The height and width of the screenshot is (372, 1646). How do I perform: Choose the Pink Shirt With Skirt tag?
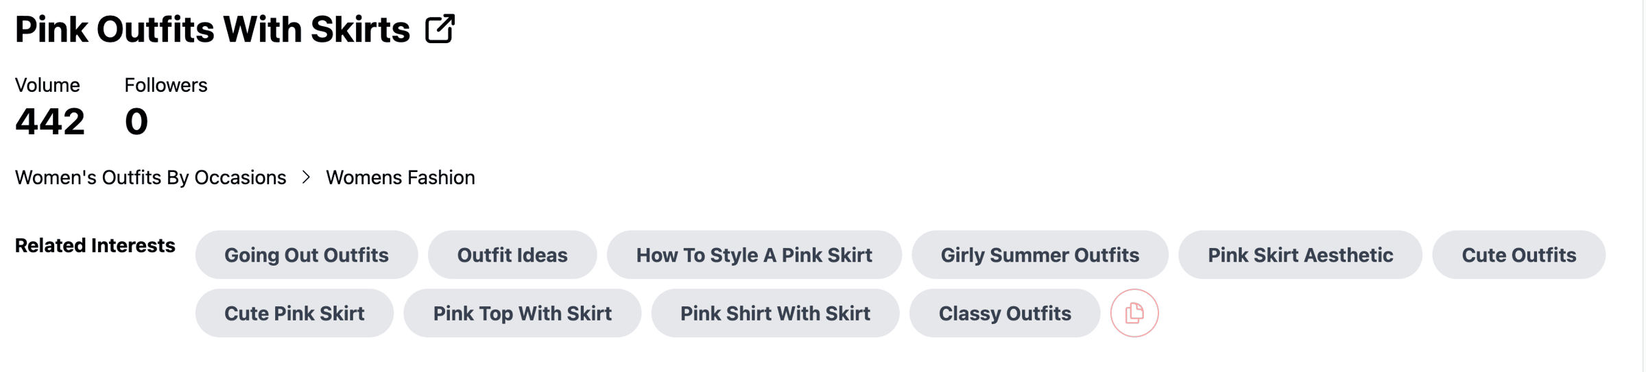click(x=775, y=313)
